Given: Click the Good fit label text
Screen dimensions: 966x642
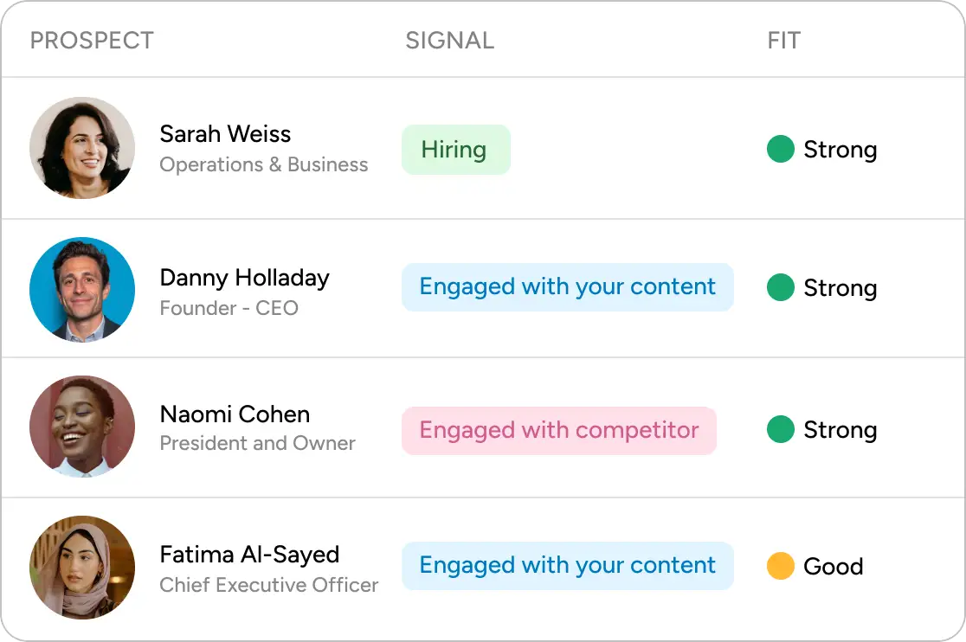Looking at the screenshot, I should pos(833,567).
